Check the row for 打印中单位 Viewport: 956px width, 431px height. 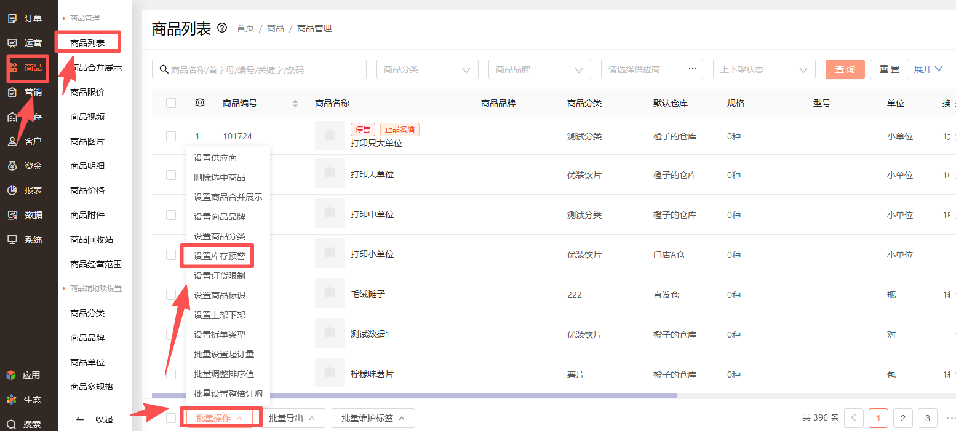tap(171, 215)
